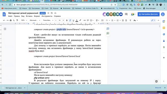
Task: Click the DOCX format badge
Action: coord(43,13)
